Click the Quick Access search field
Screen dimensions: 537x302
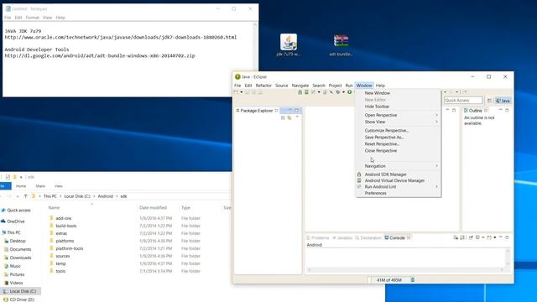(x=463, y=101)
